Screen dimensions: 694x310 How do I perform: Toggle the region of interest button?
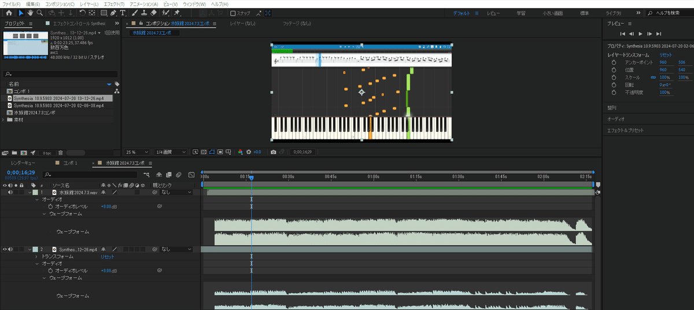[x=220, y=152]
